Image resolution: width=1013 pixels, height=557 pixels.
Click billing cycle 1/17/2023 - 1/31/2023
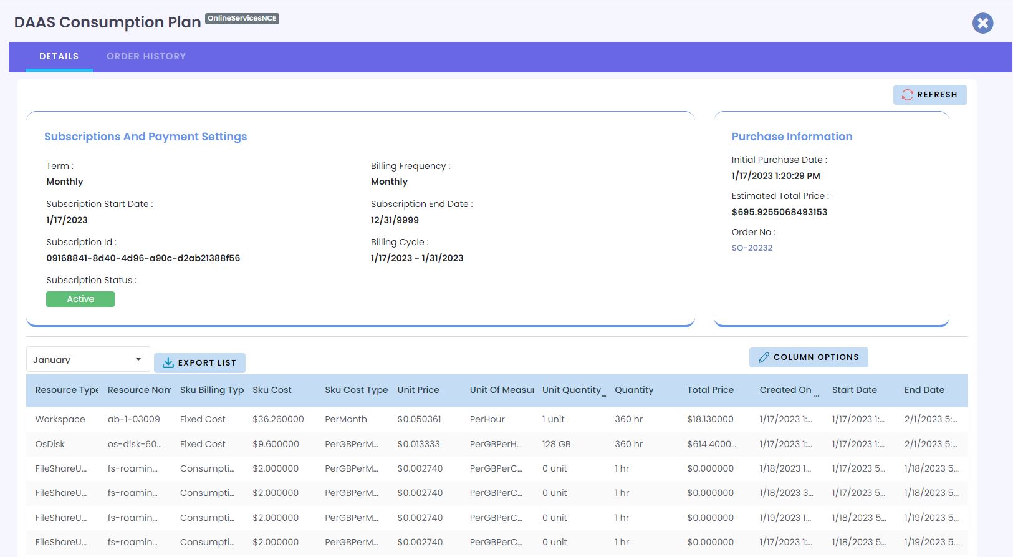pyautogui.click(x=417, y=258)
